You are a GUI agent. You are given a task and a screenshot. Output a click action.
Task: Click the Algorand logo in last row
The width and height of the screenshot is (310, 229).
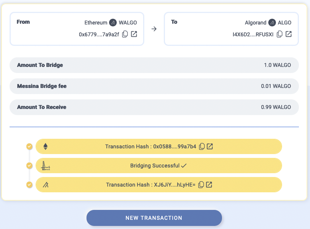coord(46,185)
